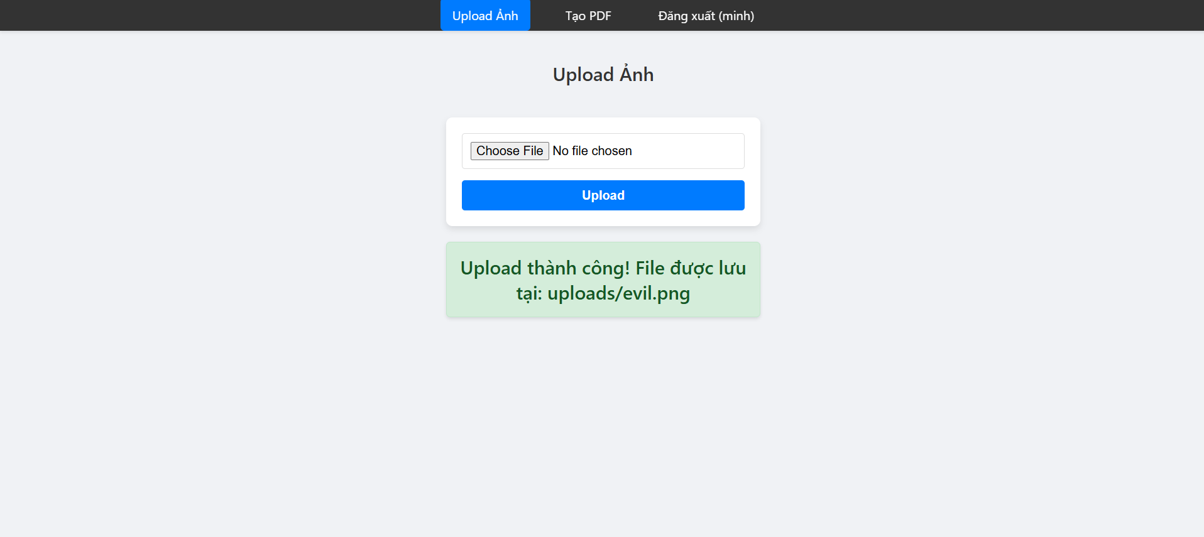Select the Upload Ảnh navigation tab
The height and width of the screenshot is (537, 1204).
pos(485,16)
